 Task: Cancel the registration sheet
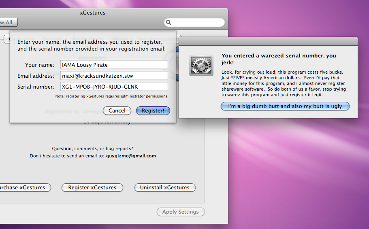pos(117,111)
